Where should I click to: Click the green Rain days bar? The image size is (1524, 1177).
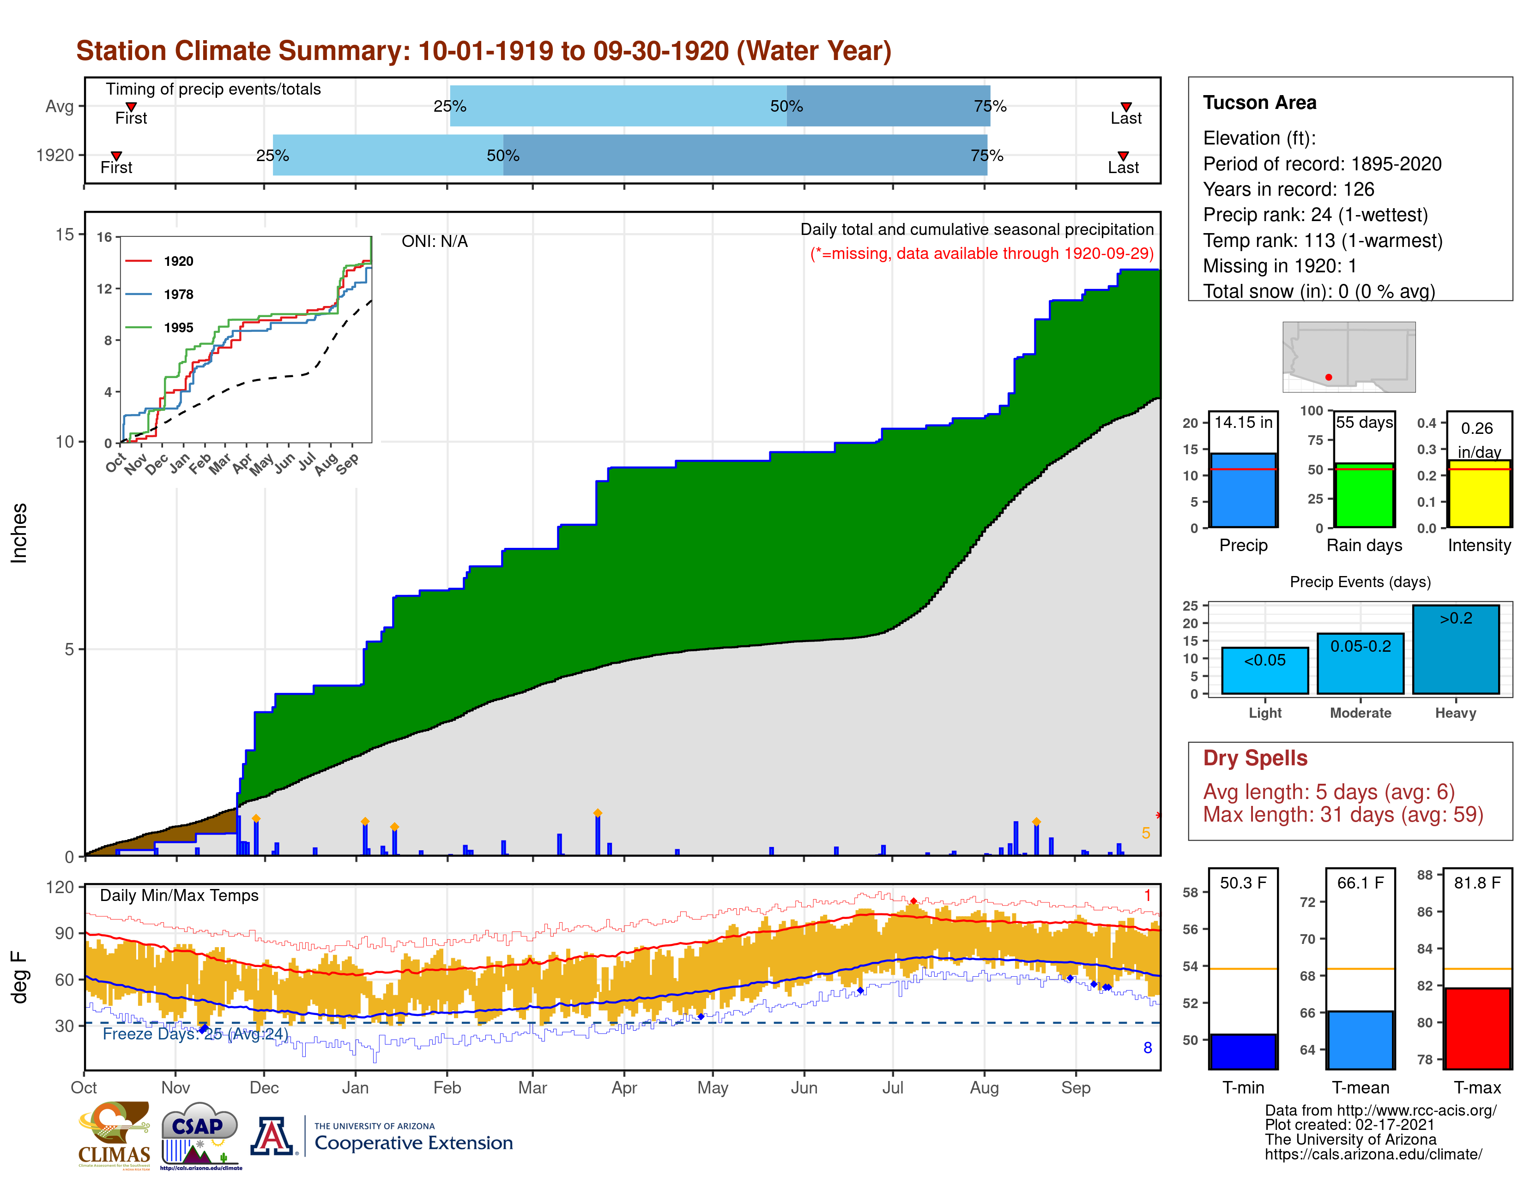[x=1364, y=495]
